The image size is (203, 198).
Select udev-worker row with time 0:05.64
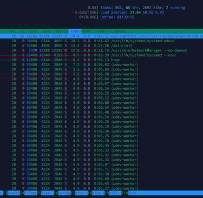pos(101,79)
